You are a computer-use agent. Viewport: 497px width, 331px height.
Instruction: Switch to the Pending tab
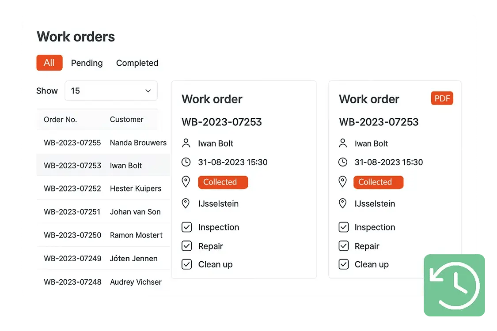[87, 63]
